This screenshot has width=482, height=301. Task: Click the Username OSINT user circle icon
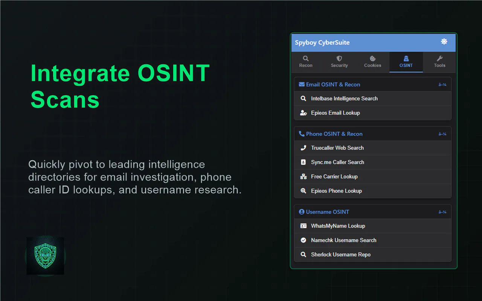[x=302, y=212]
